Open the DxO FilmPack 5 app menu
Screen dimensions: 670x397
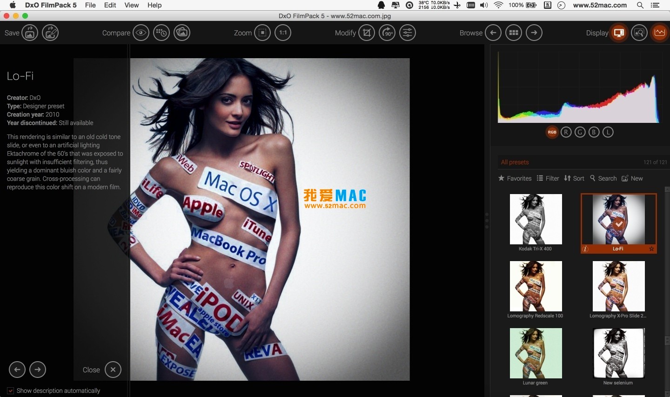pos(51,5)
